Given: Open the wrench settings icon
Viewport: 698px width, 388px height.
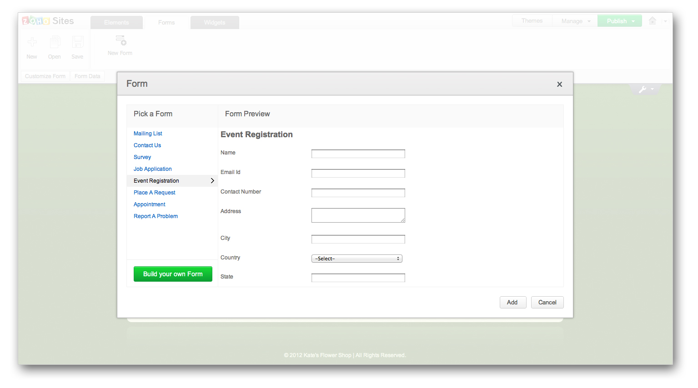Looking at the screenshot, I should point(643,89).
